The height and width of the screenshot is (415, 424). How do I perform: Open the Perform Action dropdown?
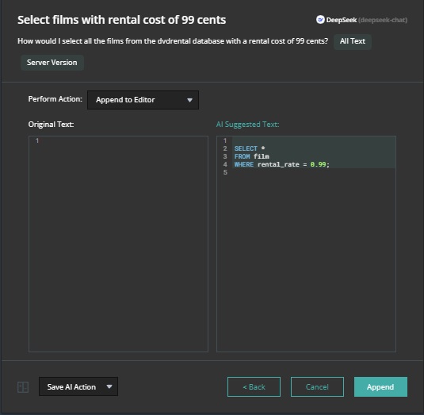[143, 100]
